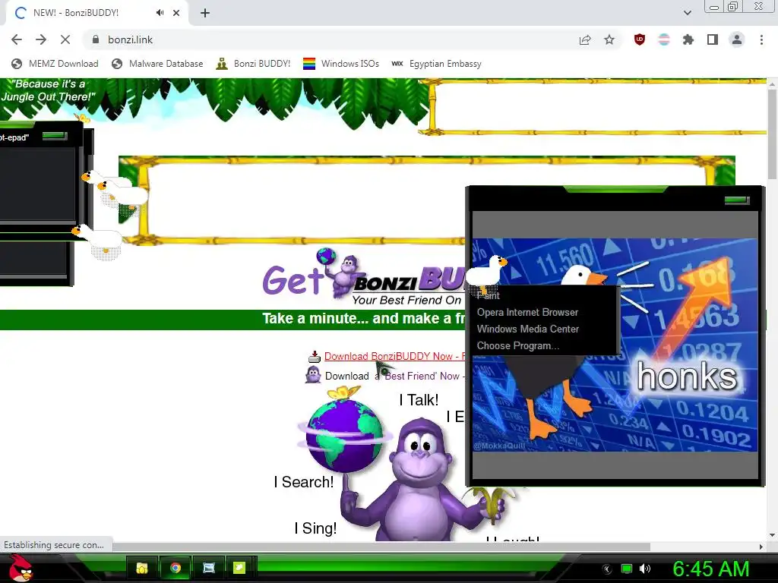Click Download a 'Best Friend' Now link
This screenshot has width=778, height=583.
(x=395, y=377)
